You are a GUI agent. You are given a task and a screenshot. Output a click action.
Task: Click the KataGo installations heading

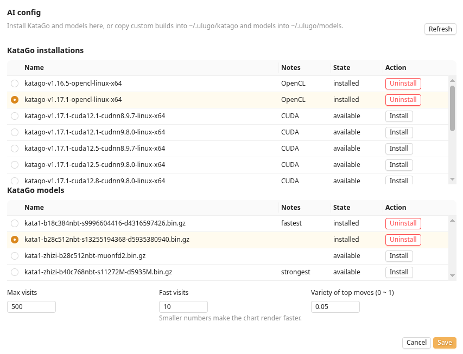(x=46, y=50)
